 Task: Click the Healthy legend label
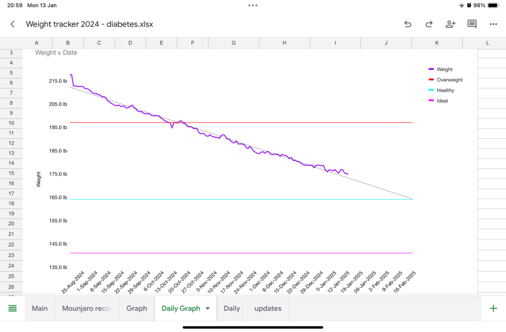click(445, 90)
